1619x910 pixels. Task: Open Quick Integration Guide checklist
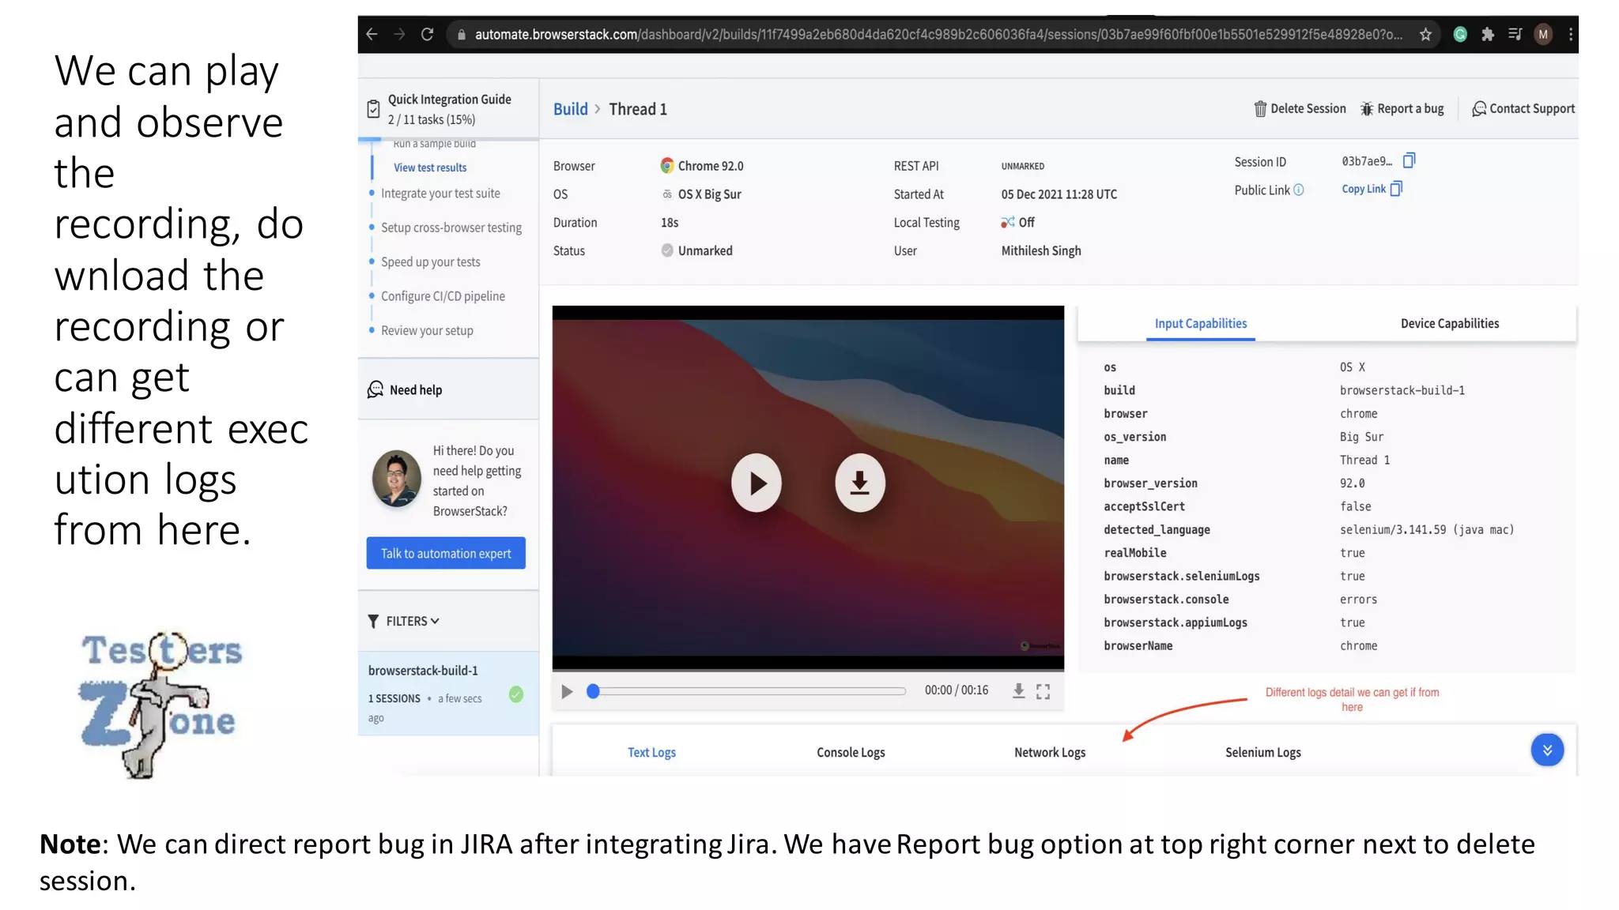pos(448,109)
